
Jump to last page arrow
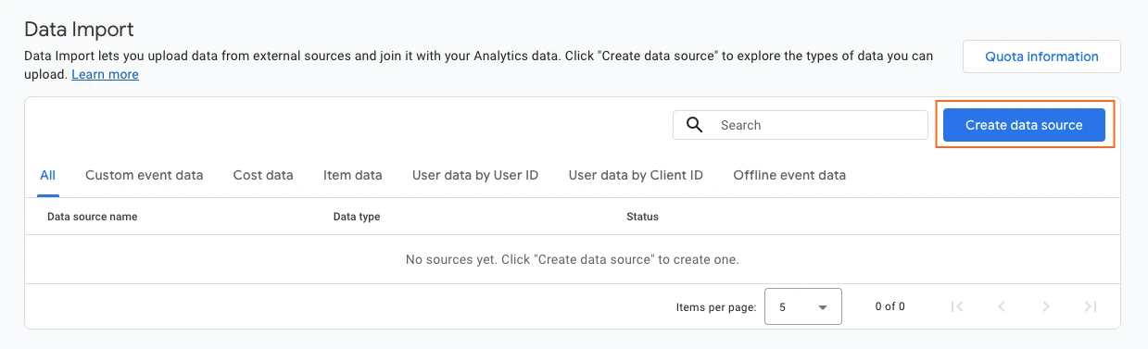click(x=1091, y=306)
